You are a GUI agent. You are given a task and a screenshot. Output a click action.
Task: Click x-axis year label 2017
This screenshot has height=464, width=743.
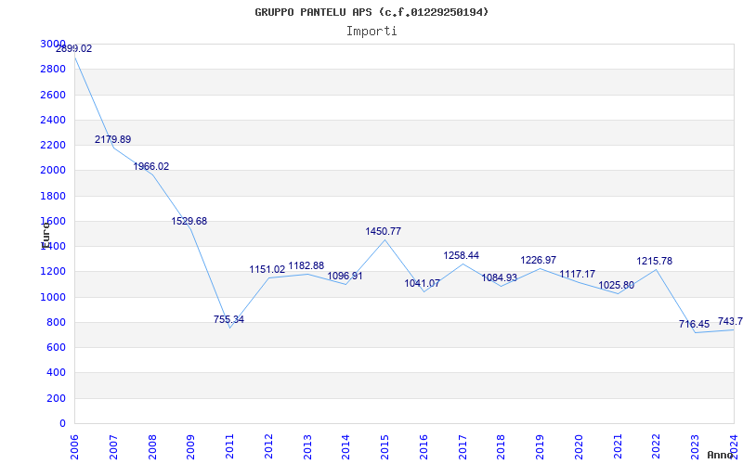pos(463,447)
